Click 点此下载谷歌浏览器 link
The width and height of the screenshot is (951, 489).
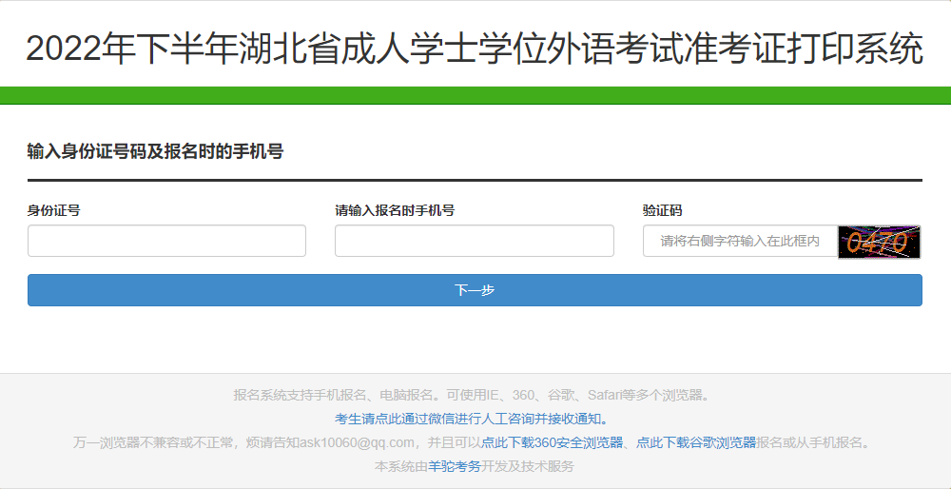coord(695,442)
